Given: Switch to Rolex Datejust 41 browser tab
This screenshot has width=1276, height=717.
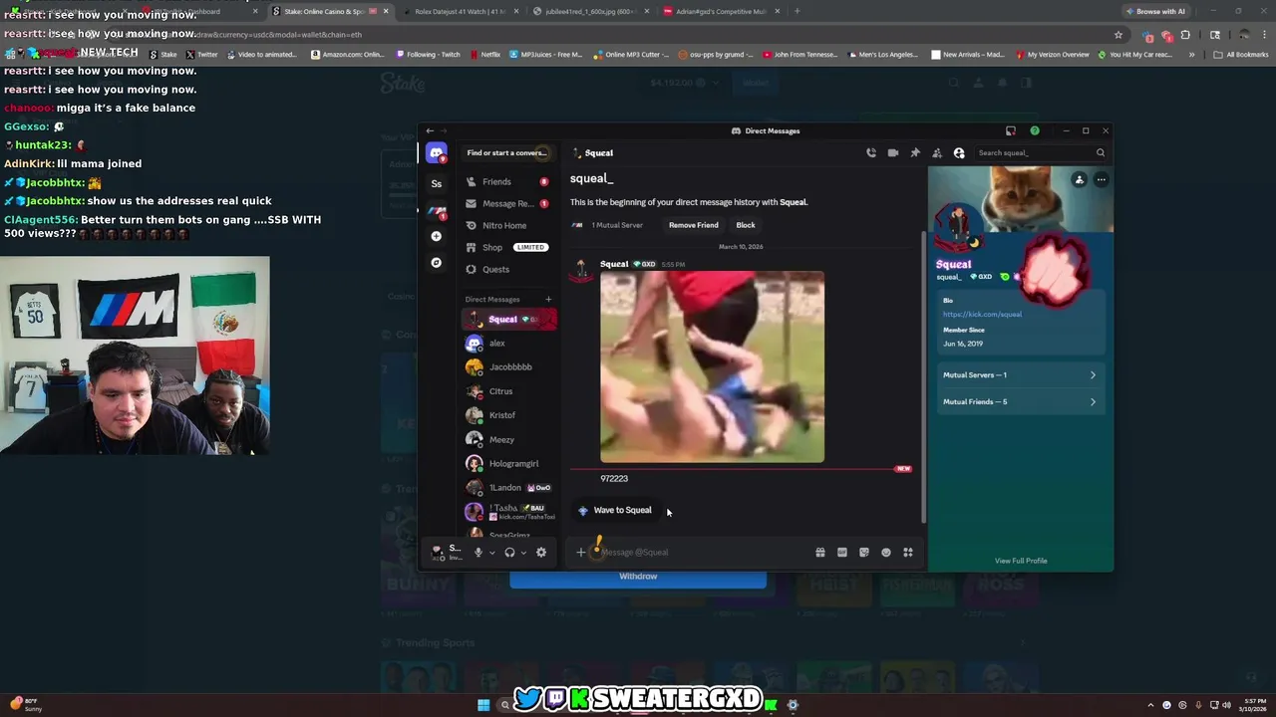Looking at the screenshot, I should point(462,11).
